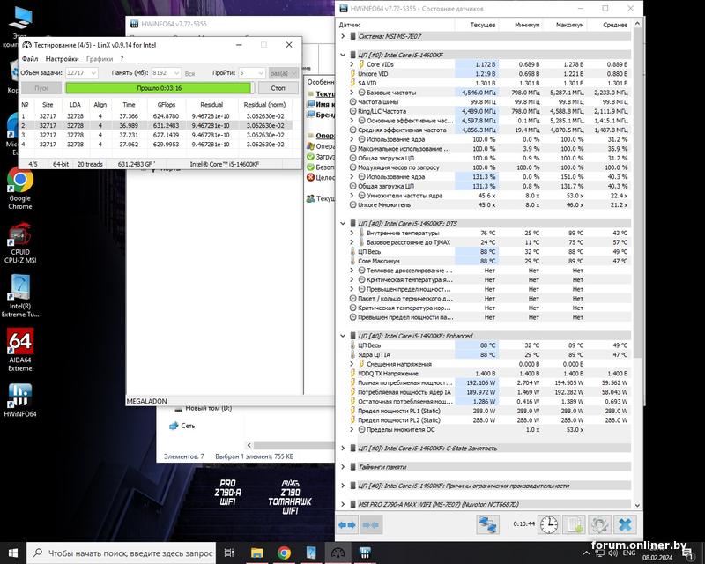This screenshot has width=705, height=564.
Task: Click HWiNFO reset clock timer icon
Action: (548, 524)
